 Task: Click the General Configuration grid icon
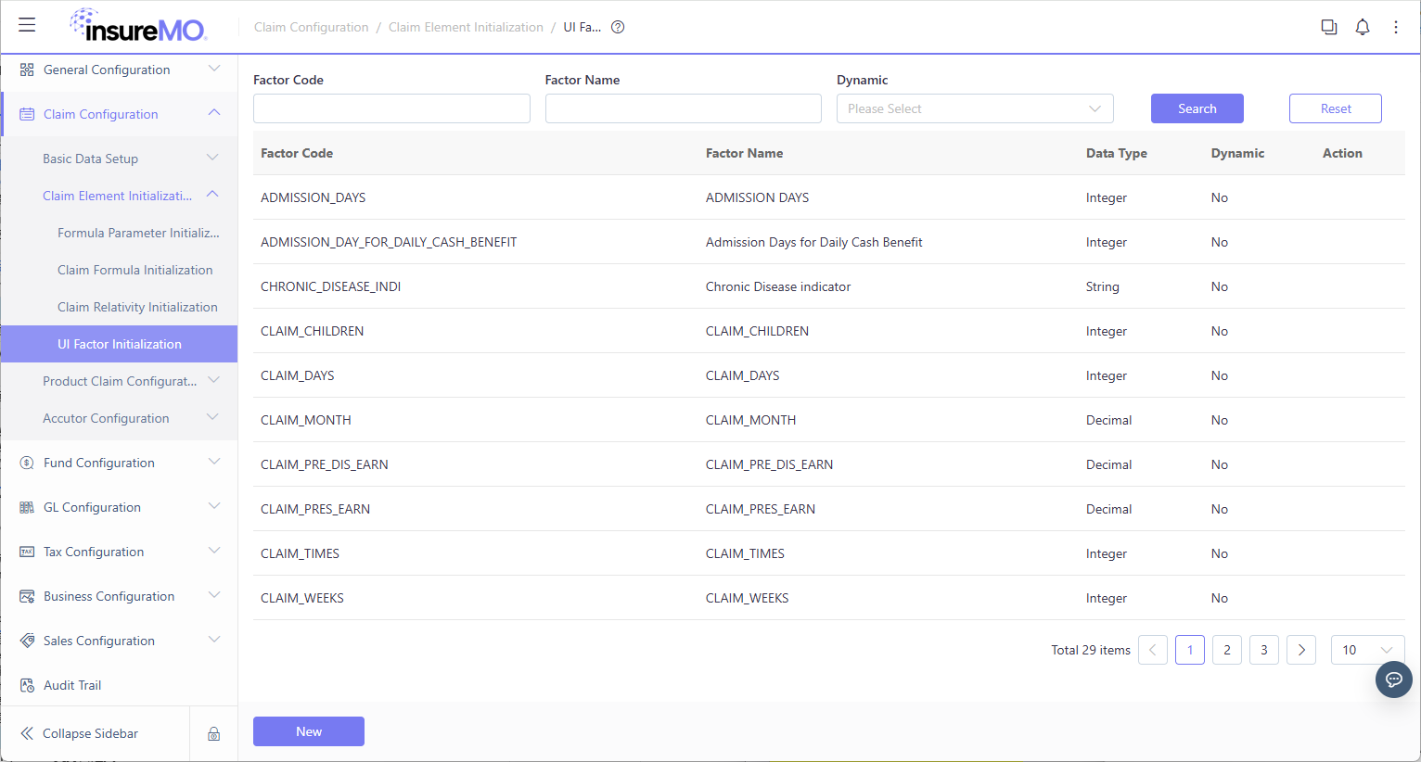27,70
